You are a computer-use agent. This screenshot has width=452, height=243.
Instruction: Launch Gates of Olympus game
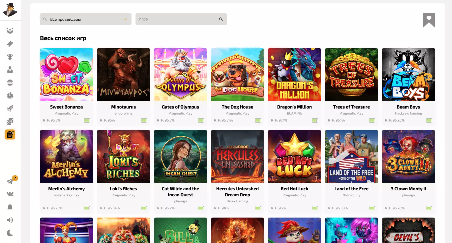(180, 74)
